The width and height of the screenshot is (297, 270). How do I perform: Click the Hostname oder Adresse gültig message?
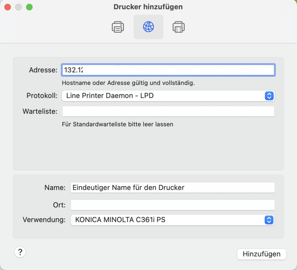pos(128,83)
